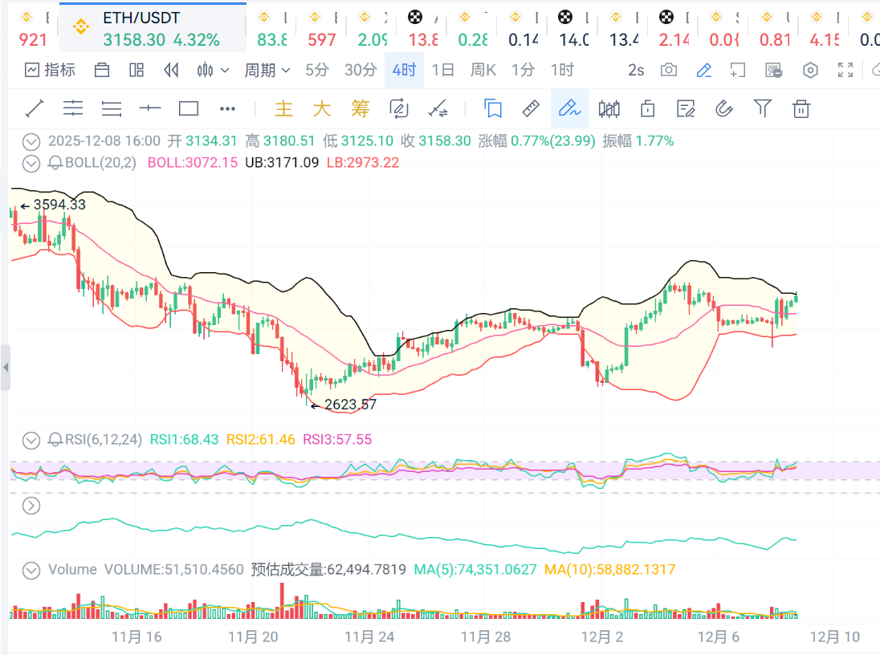Open hexagon settings icon in top toolbar
The image size is (880, 655).
coord(810,71)
